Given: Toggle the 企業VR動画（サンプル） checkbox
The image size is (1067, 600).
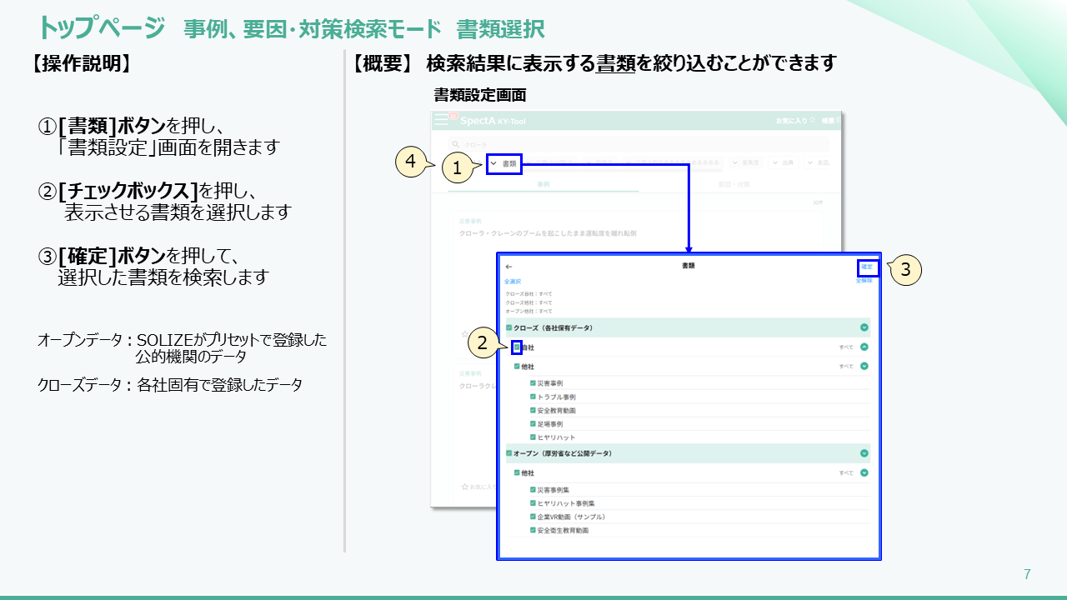Looking at the screenshot, I should (x=533, y=517).
